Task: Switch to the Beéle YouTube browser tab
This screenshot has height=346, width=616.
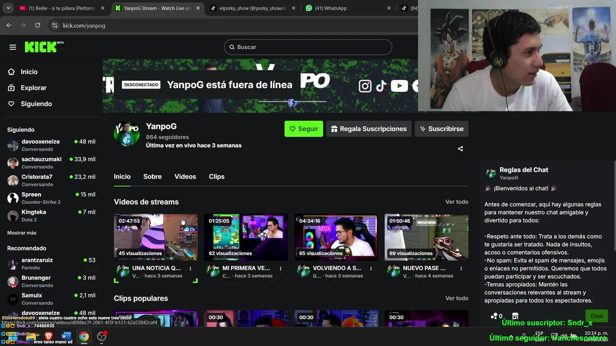Action: tap(62, 8)
